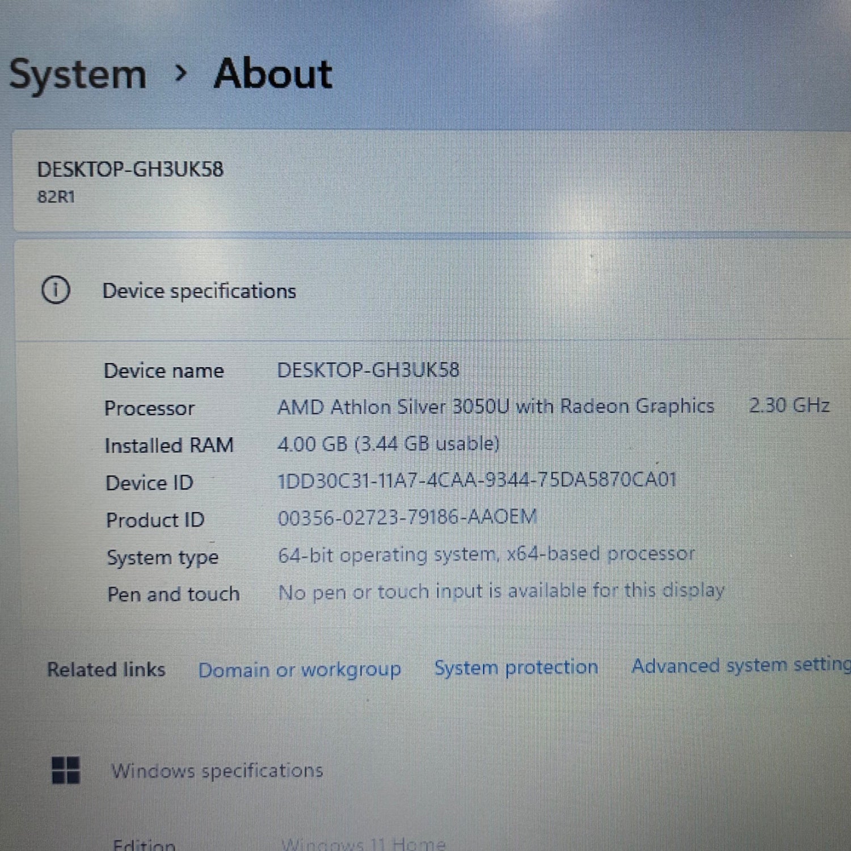Click the breadcrumb chevron arrow after System
The height and width of the screenshot is (851, 851).
(181, 73)
